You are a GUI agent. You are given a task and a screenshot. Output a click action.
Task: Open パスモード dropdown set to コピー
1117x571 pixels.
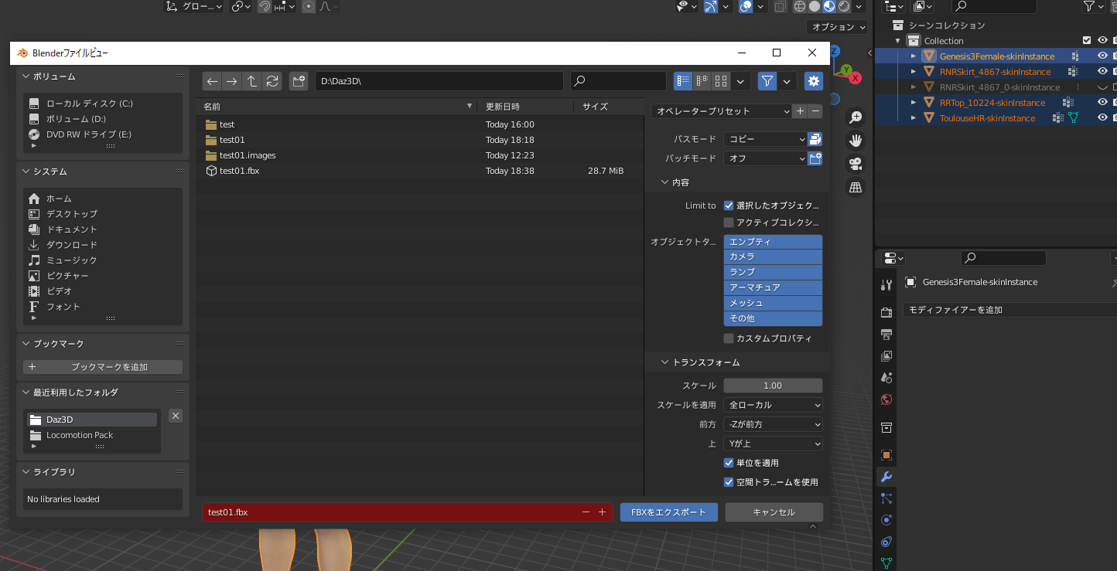[765, 139]
